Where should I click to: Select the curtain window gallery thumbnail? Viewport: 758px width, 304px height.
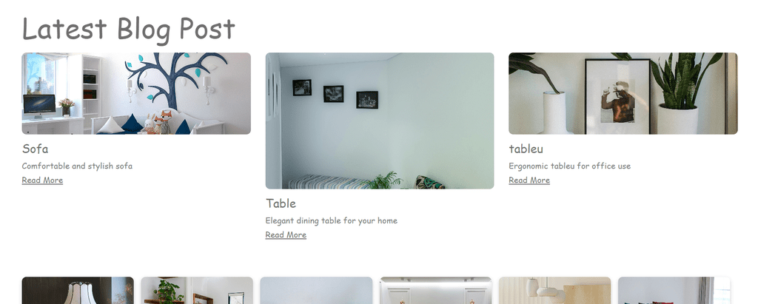click(674, 291)
